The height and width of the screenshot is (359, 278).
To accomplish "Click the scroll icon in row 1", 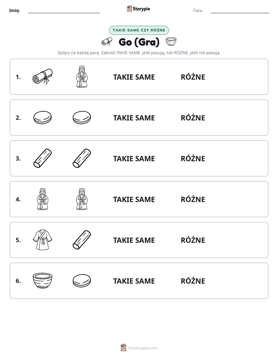I will point(42,77).
